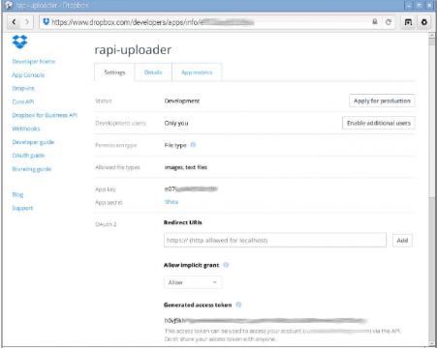This screenshot has width=437, height=348.
Task: Click Enable additional users button
Action: 379,123
